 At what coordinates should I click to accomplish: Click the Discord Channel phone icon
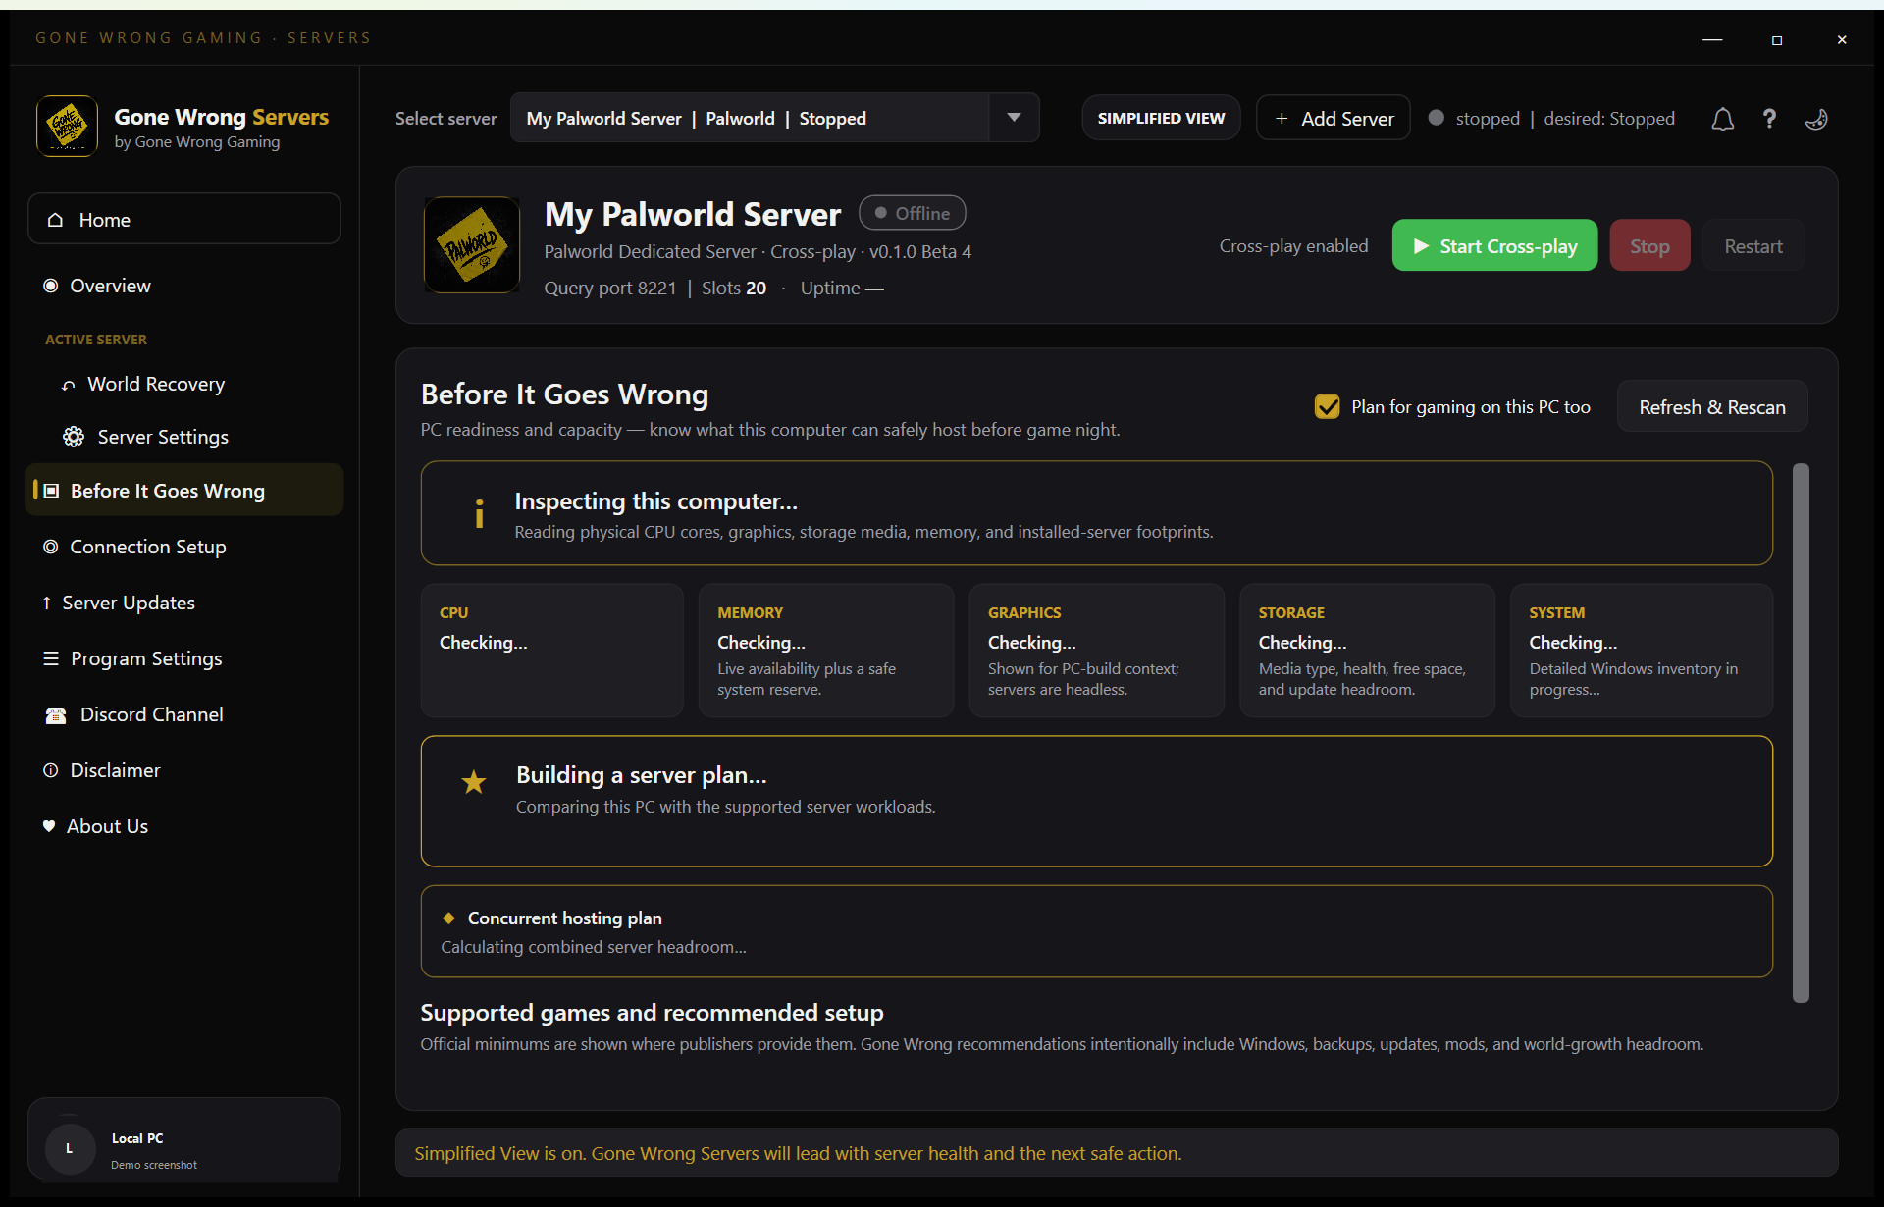click(56, 715)
